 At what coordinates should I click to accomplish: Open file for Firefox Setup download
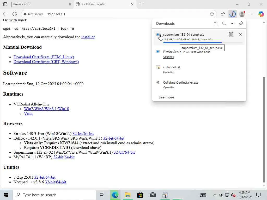[168, 57]
